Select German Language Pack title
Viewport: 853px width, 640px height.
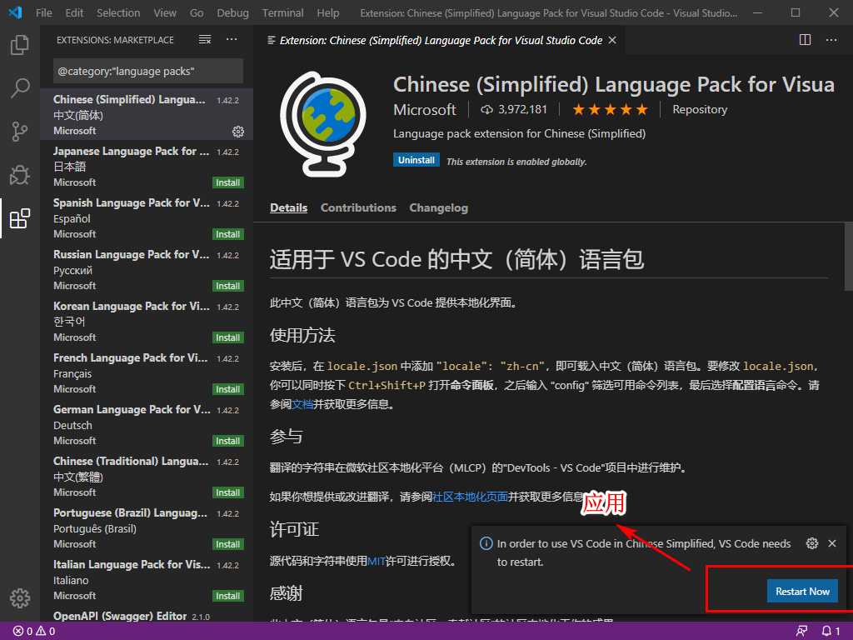click(x=131, y=410)
